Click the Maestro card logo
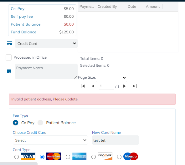The image size is (185, 165). [131, 156]
